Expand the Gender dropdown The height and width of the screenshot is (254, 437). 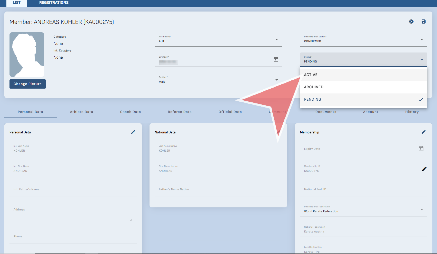[x=276, y=80]
